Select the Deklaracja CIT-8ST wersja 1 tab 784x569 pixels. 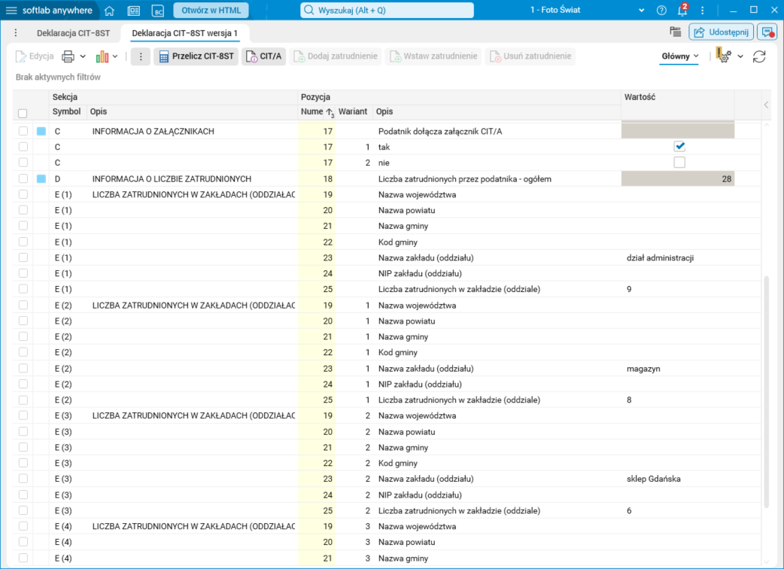pos(184,33)
